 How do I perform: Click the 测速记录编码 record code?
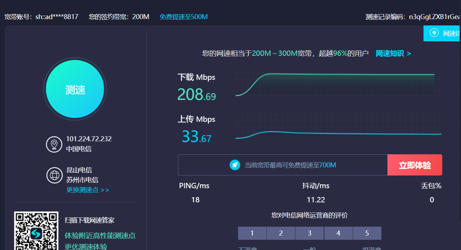pos(413,17)
